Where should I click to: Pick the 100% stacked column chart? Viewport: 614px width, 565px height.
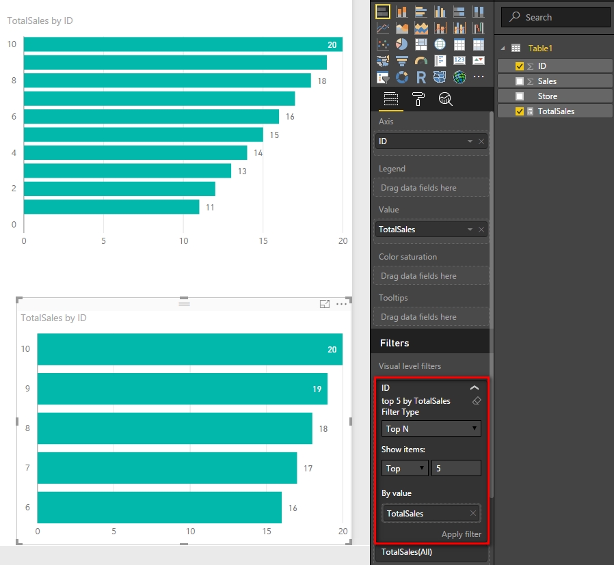click(x=479, y=12)
